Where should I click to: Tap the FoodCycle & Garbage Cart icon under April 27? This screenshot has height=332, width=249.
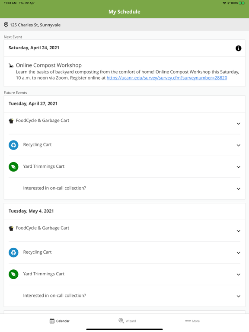tap(11, 121)
